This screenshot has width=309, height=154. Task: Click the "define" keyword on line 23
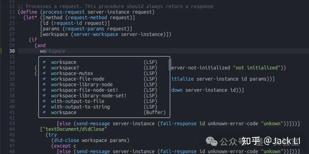click(29, 12)
